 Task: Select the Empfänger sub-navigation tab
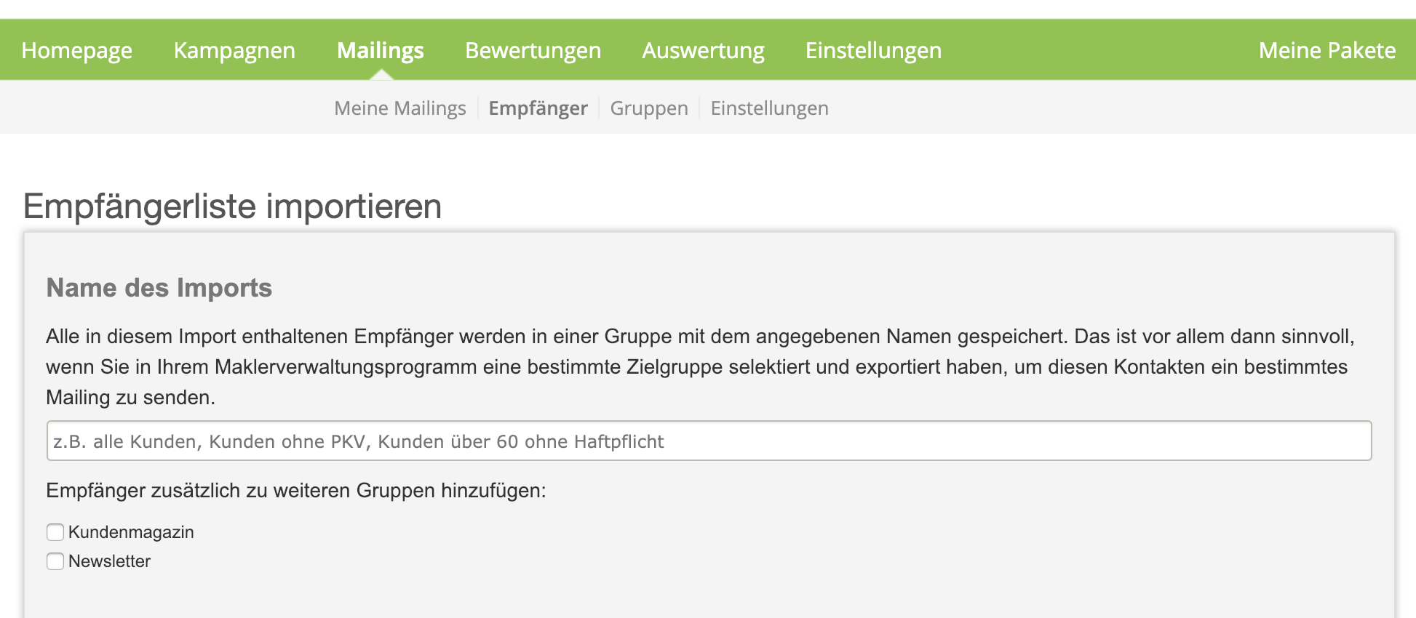point(538,108)
